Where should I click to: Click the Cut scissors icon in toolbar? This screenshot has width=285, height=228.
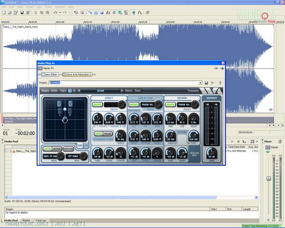tap(36, 12)
